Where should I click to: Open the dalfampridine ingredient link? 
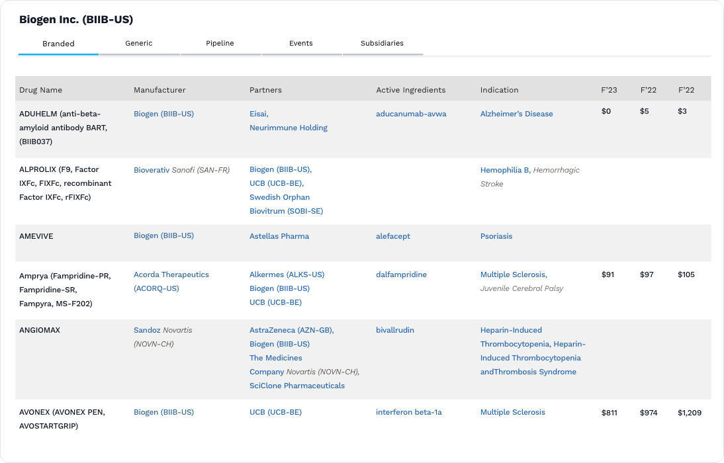pyautogui.click(x=401, y=274)
